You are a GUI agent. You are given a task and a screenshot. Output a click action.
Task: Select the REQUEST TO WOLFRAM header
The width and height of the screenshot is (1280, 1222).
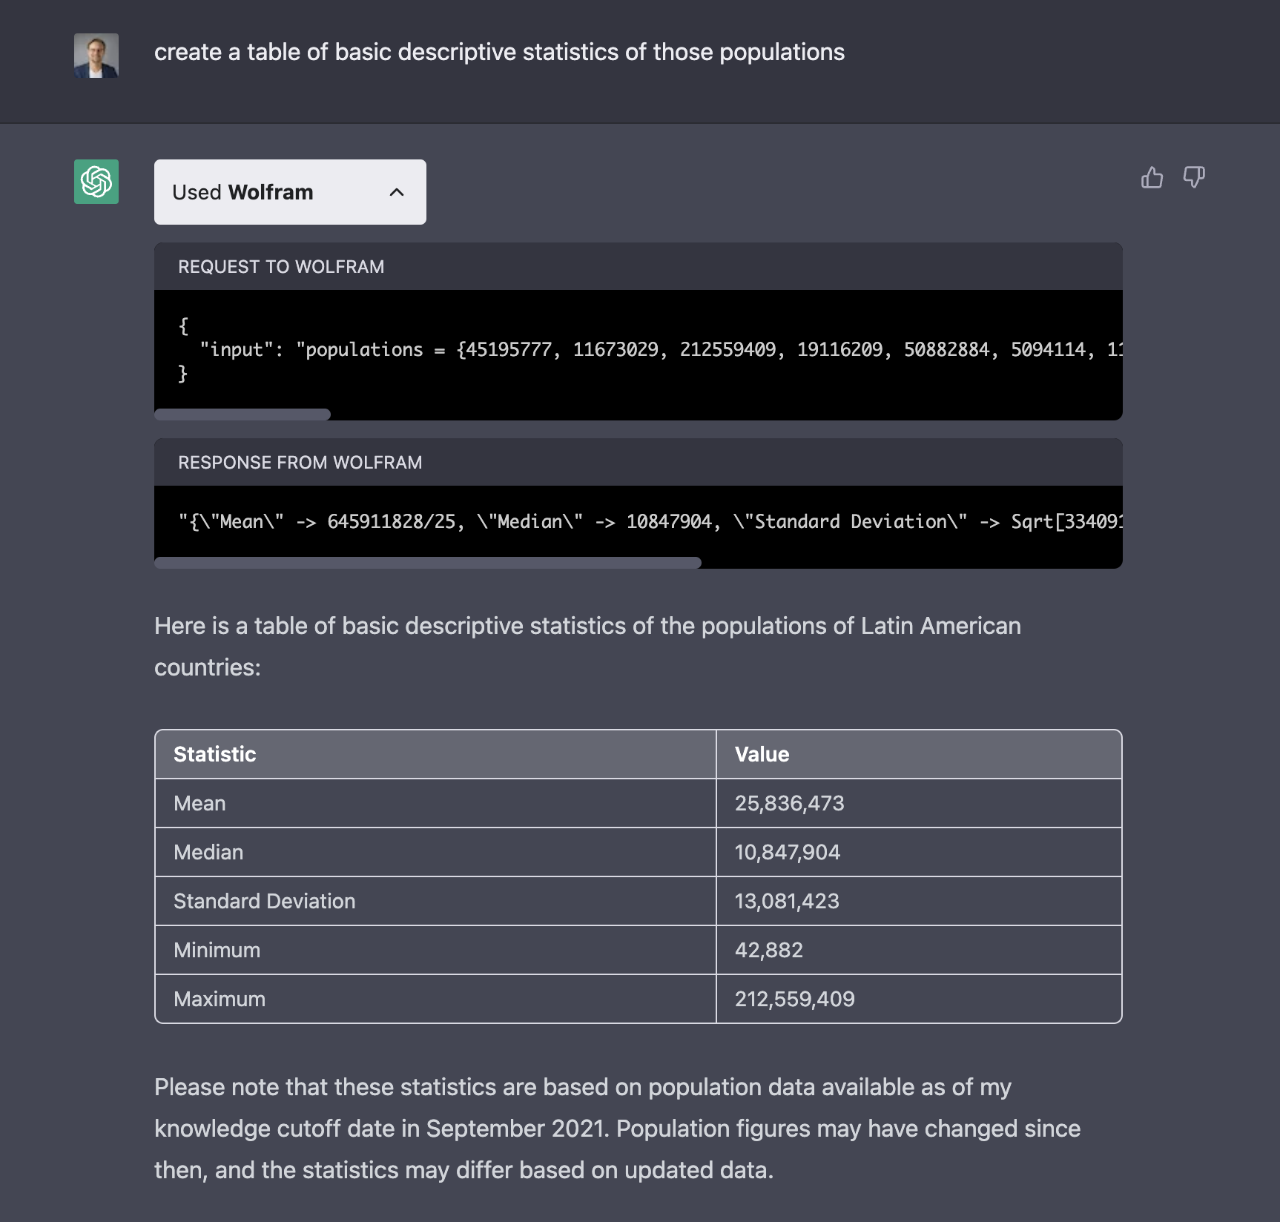(281, 266)
